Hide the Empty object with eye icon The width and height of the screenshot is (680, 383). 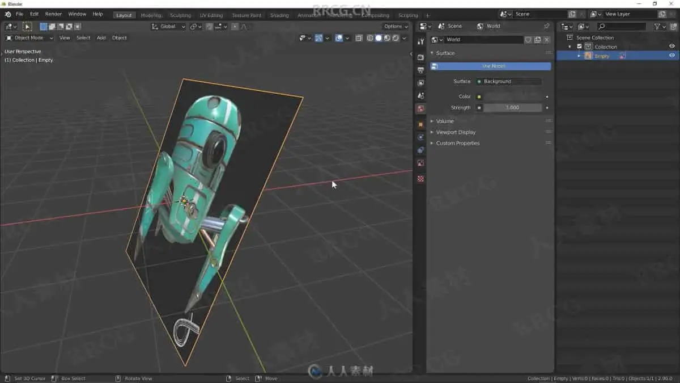(x=672, y=56)
